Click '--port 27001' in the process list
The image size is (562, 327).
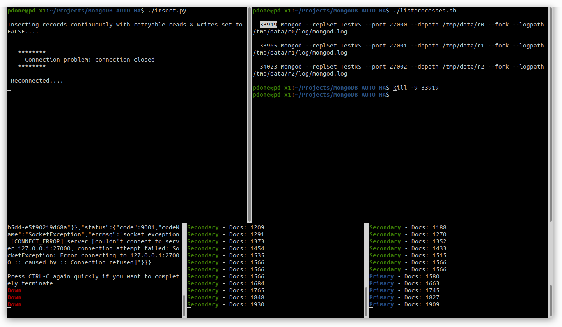[x=386, y=46]
